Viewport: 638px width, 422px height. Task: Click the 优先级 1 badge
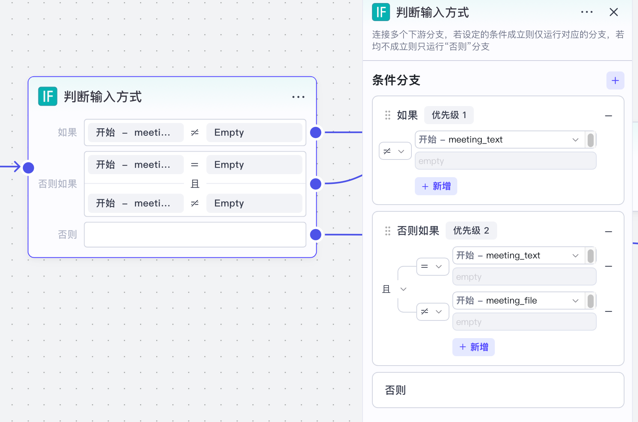449,115
